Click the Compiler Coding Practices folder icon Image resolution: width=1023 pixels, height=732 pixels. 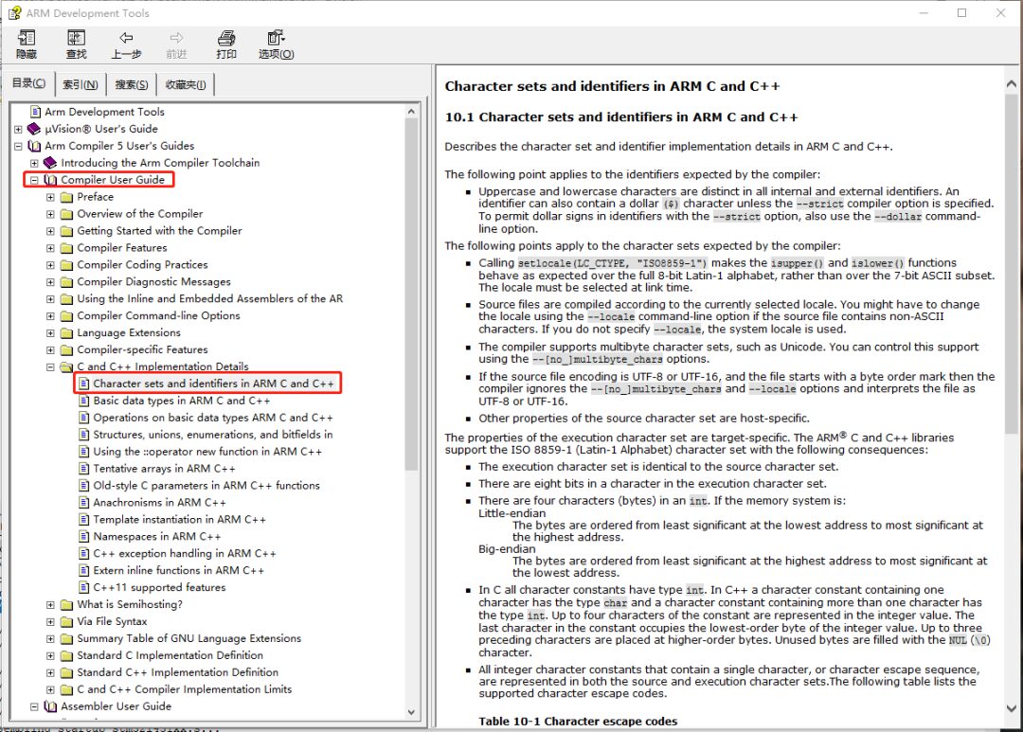click(x=66, y=265)
